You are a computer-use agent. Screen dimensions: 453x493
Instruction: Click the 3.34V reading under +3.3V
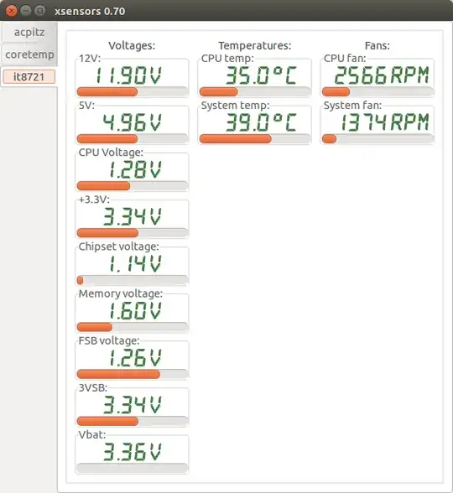point(133,217)
